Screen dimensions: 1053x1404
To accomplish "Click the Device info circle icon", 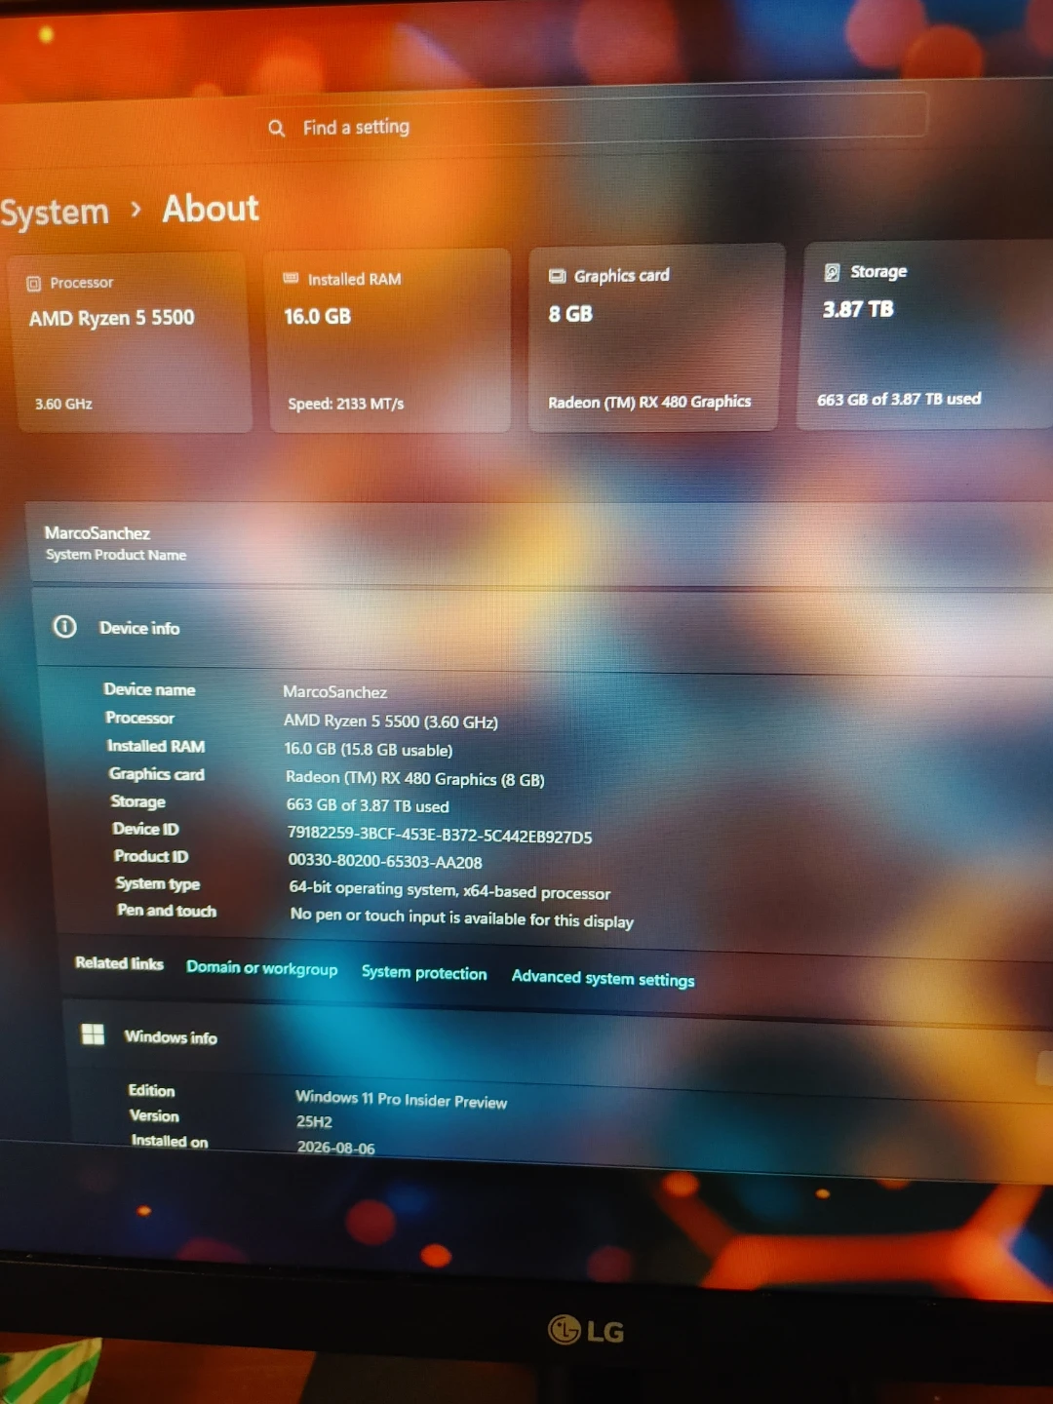I will (65, 626).
